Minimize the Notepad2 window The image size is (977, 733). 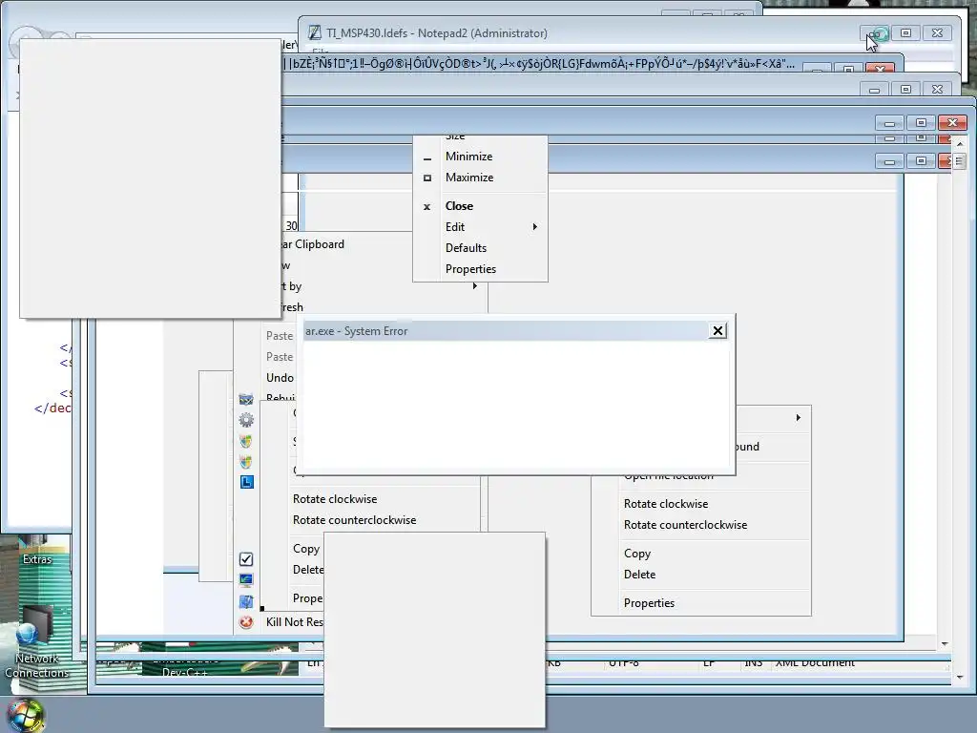tap(876, 33)
